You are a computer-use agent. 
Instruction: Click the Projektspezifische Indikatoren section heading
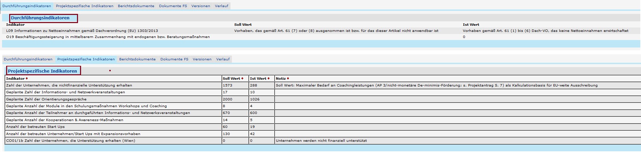[43, 71]
